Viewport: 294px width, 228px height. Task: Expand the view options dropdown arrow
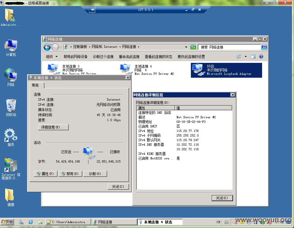click(x=246, y=57)
